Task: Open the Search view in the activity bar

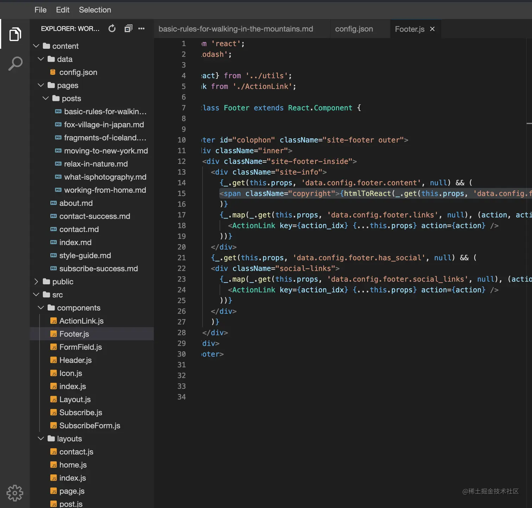Action: [x=15, y=63]
